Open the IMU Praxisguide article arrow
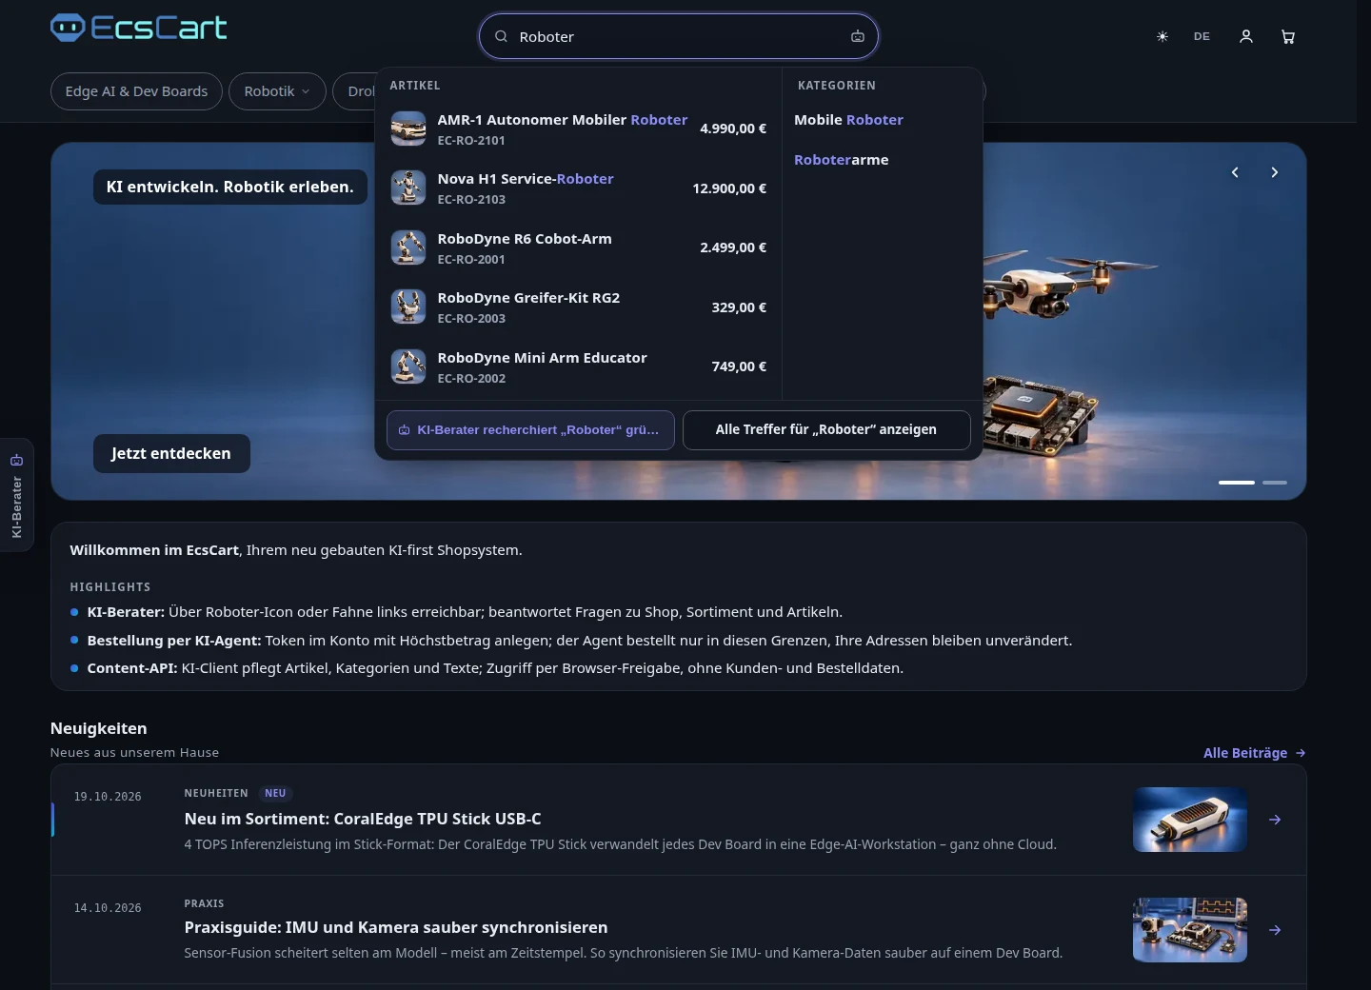Viewport: 1371px width, 990px height. (x=1275, y=930)
